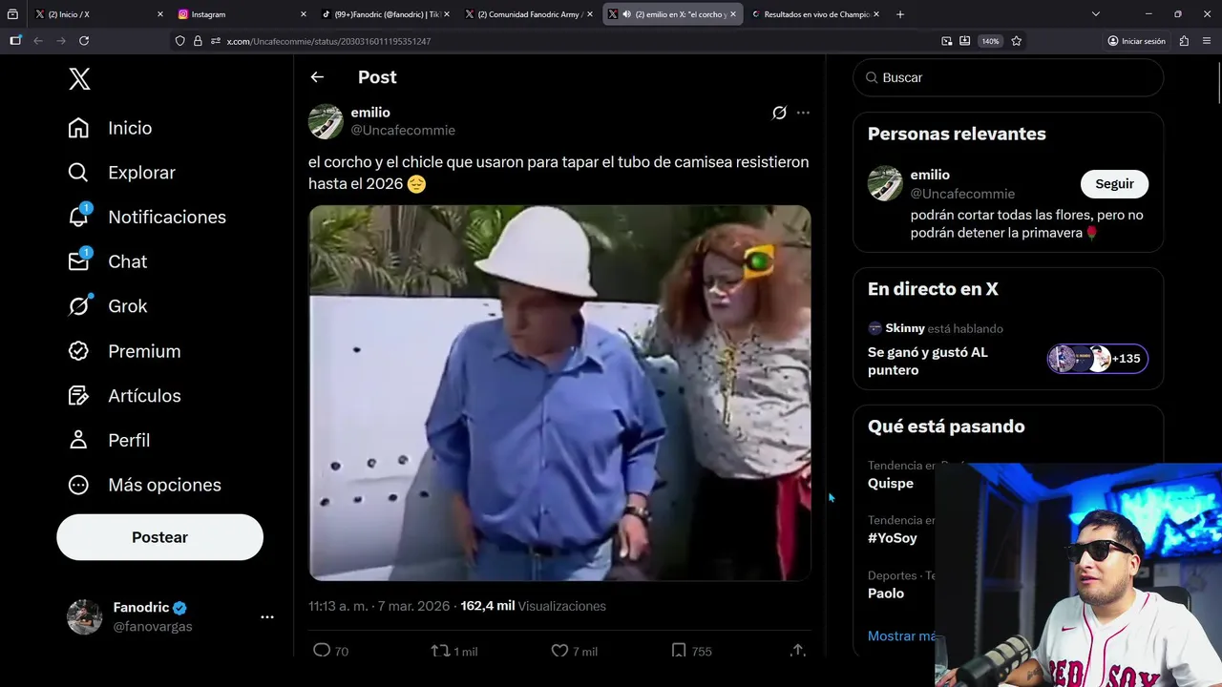Open Grok in the sidebar

click(107, 306)
